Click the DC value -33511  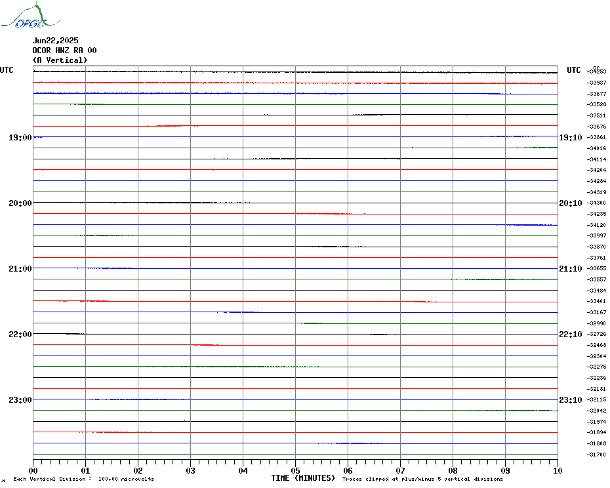point(596,115)
